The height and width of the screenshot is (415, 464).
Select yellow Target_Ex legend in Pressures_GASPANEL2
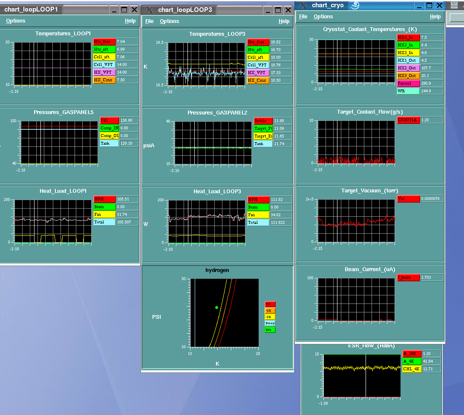[x=263, y=136]
